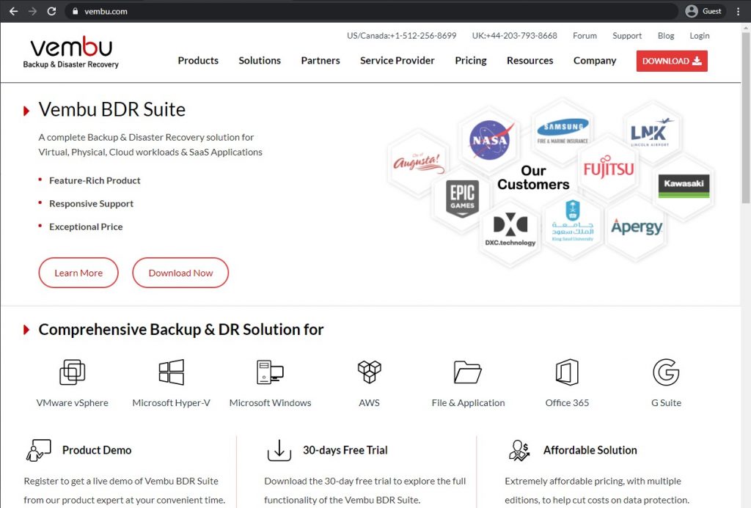Click the UK phone number
Image resolution: width=751 pixels, height=508 pixels.
(x=514, y=35)
